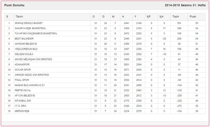Click SOCAR SPOR team name
Screen dimensions: 210x127
23,70
